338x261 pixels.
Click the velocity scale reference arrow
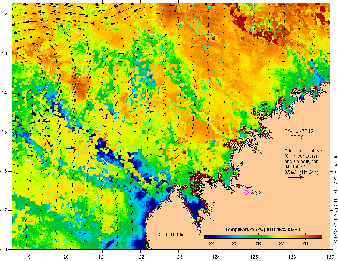[x=296, y=177]
